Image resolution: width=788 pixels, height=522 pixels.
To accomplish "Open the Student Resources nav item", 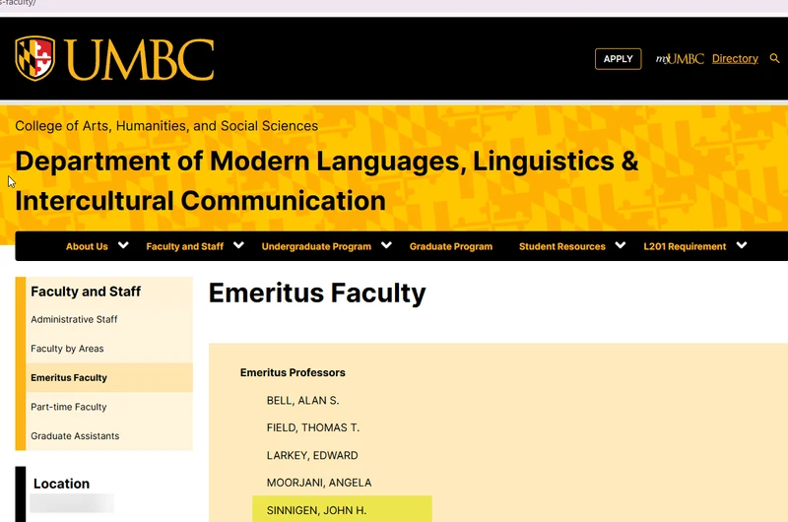I will (x=561, y=246).
